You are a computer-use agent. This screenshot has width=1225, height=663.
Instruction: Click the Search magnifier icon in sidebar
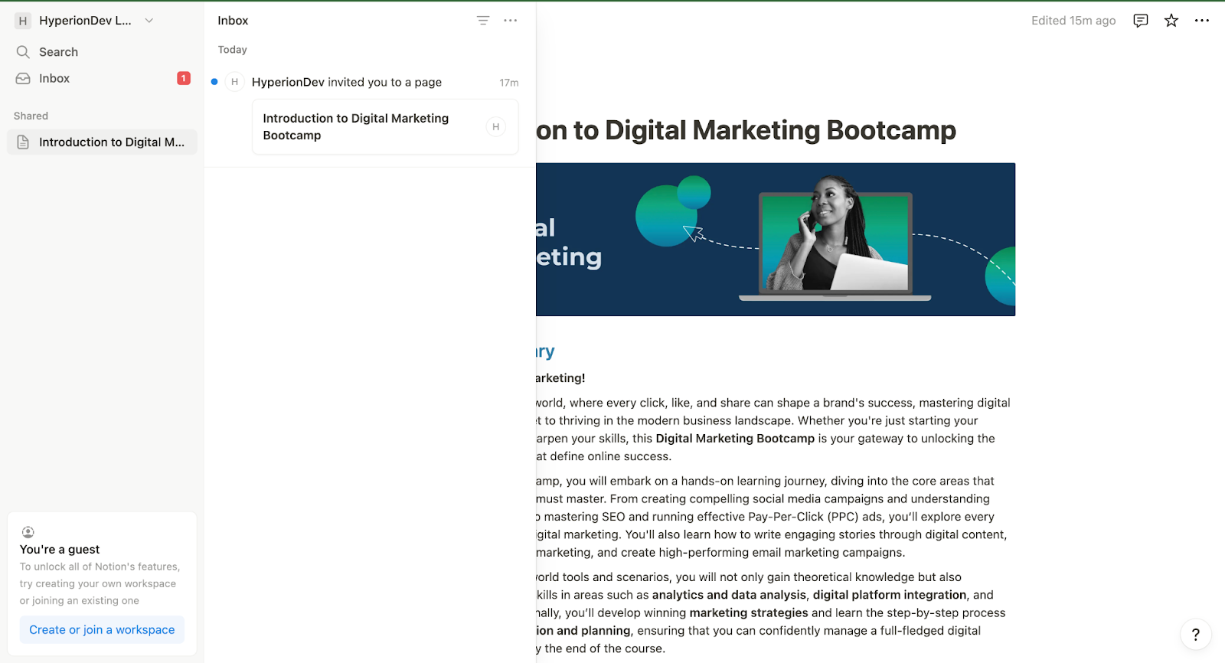23,52
